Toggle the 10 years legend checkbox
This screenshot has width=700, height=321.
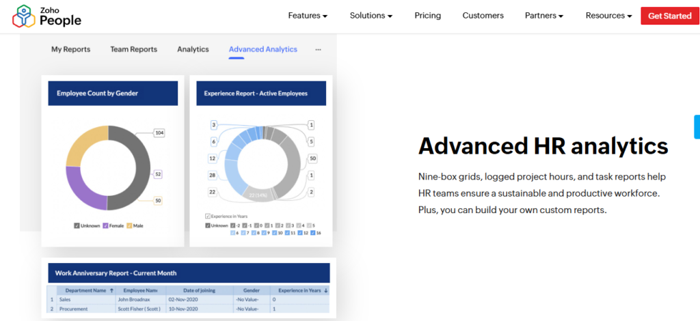275,233
